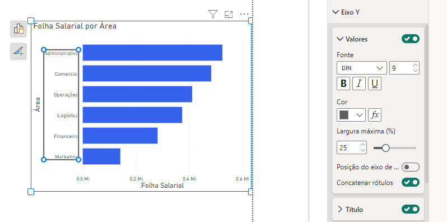Click chart title Folha Salarial por Área

(75, 26)
